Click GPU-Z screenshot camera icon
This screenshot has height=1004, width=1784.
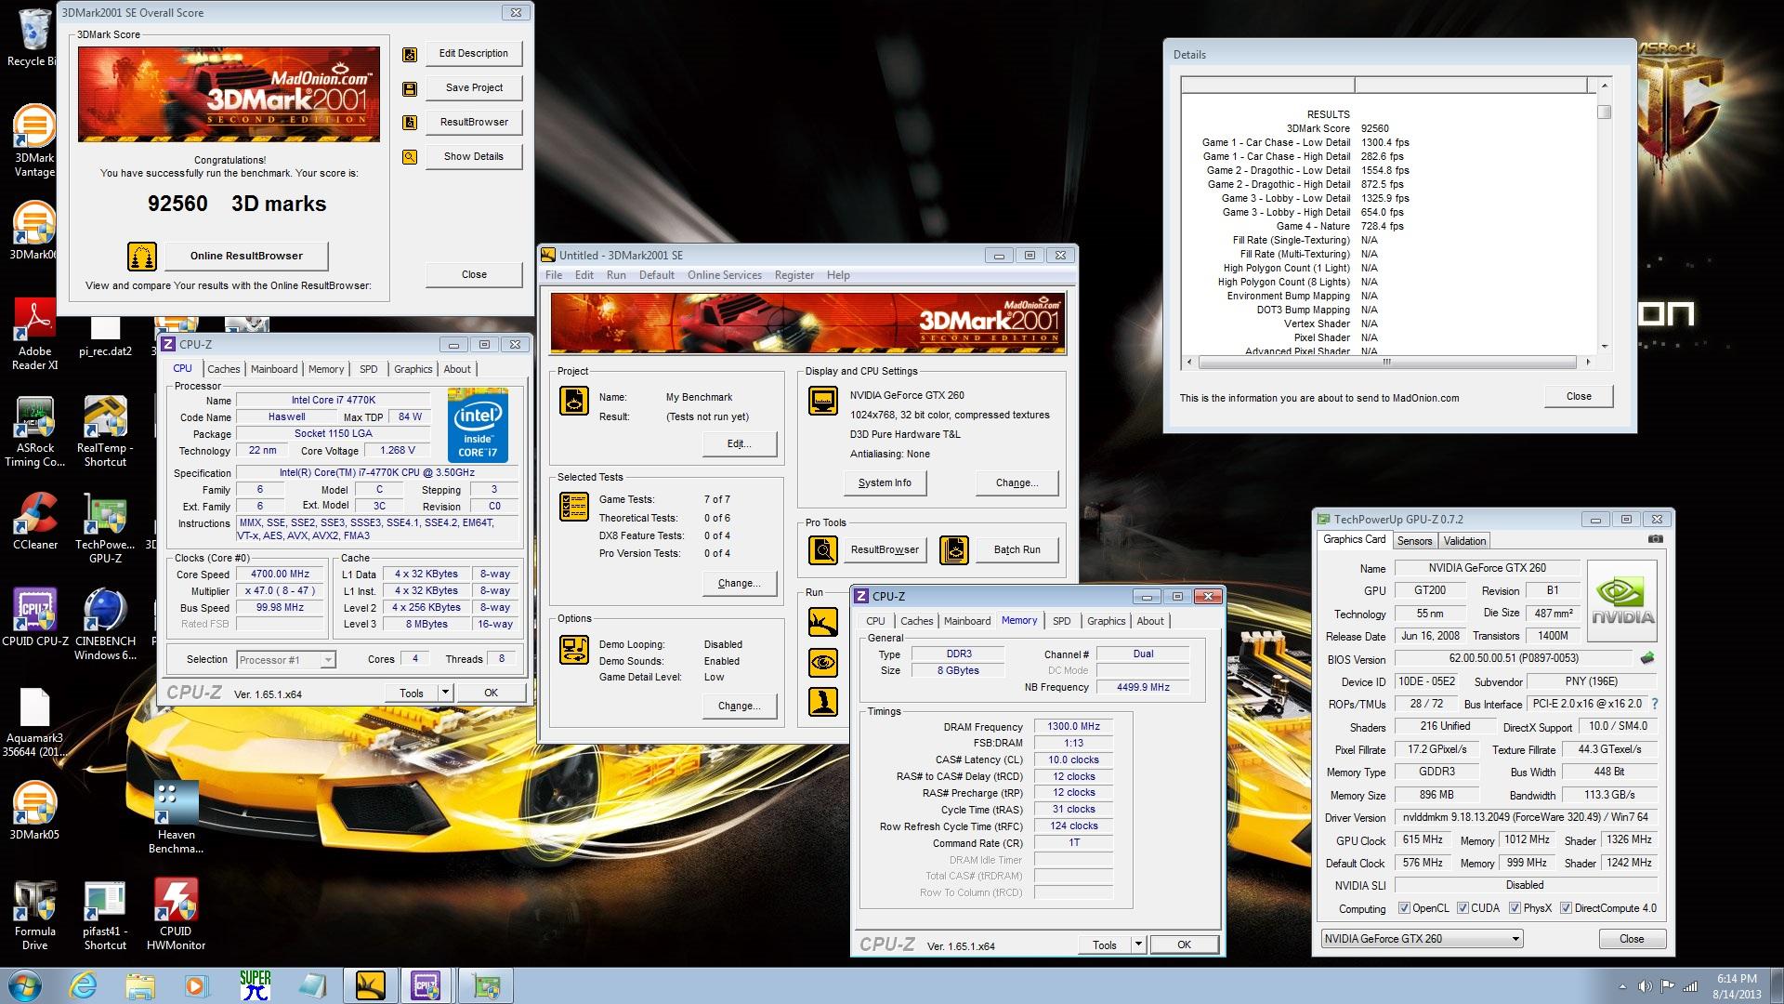pyautogui.click(x=1655, y=539)
